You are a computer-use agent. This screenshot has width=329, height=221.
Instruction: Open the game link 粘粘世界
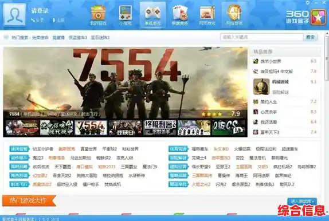[131, 149]
